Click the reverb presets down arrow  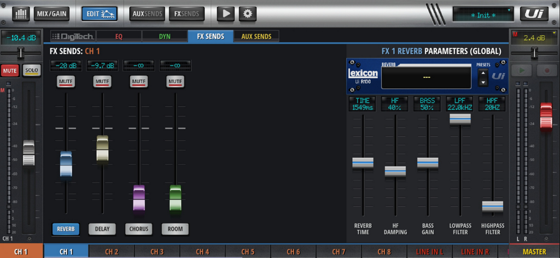pyautogui.click(x=483, y=82)
